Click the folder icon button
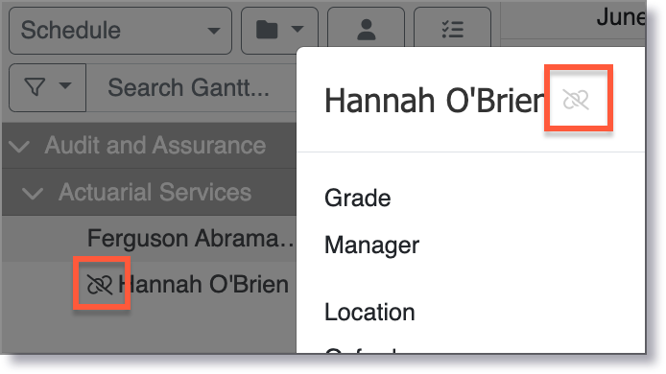The width and height of the screenshot is (666, 374). tap(267, 30)
